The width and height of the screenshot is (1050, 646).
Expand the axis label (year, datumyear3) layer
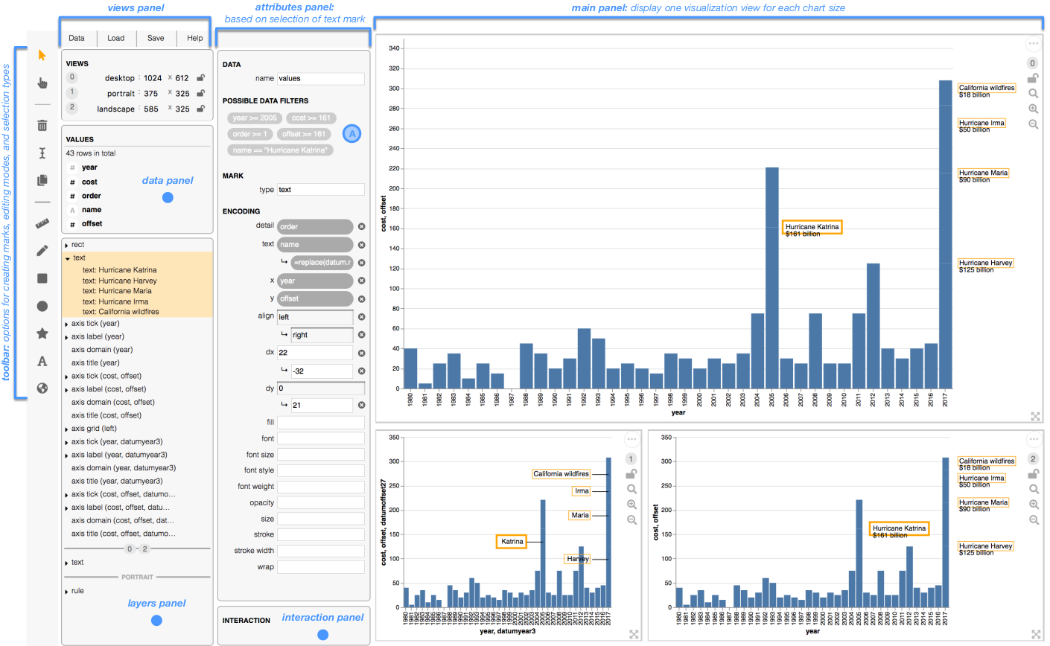[x=66, y=455]
